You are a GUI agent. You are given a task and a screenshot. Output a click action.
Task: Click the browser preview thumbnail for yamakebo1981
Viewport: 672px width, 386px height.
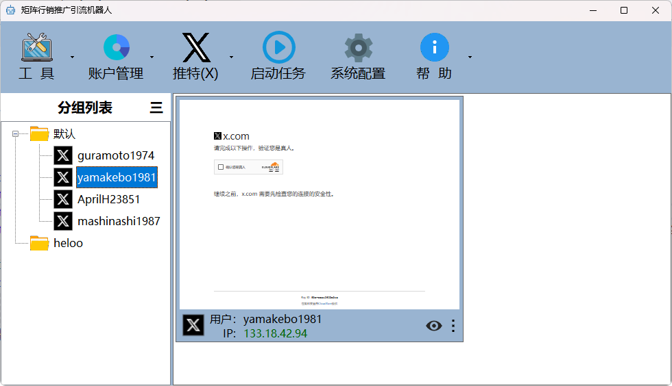[x=320, y=204]
